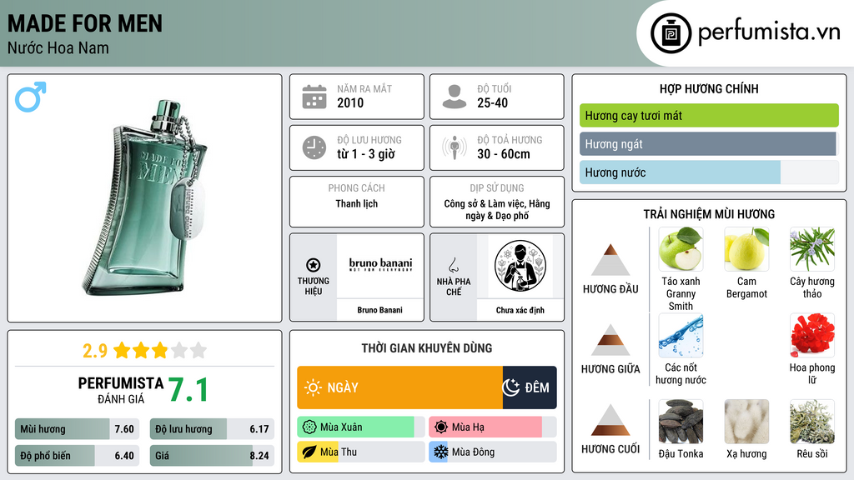Click the sillage icon beside Độ toả hương

455,147
